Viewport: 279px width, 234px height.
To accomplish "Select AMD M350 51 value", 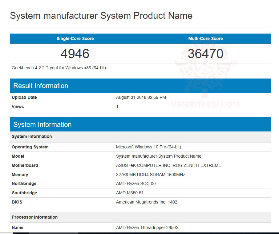I will [130, 193].
